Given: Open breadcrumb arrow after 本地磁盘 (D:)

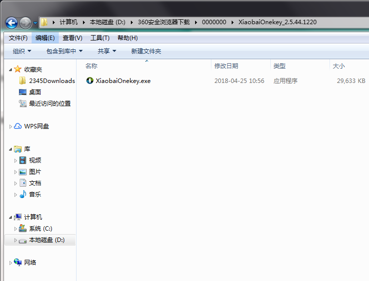Looking at the screenshot, I should coord(131,22).
